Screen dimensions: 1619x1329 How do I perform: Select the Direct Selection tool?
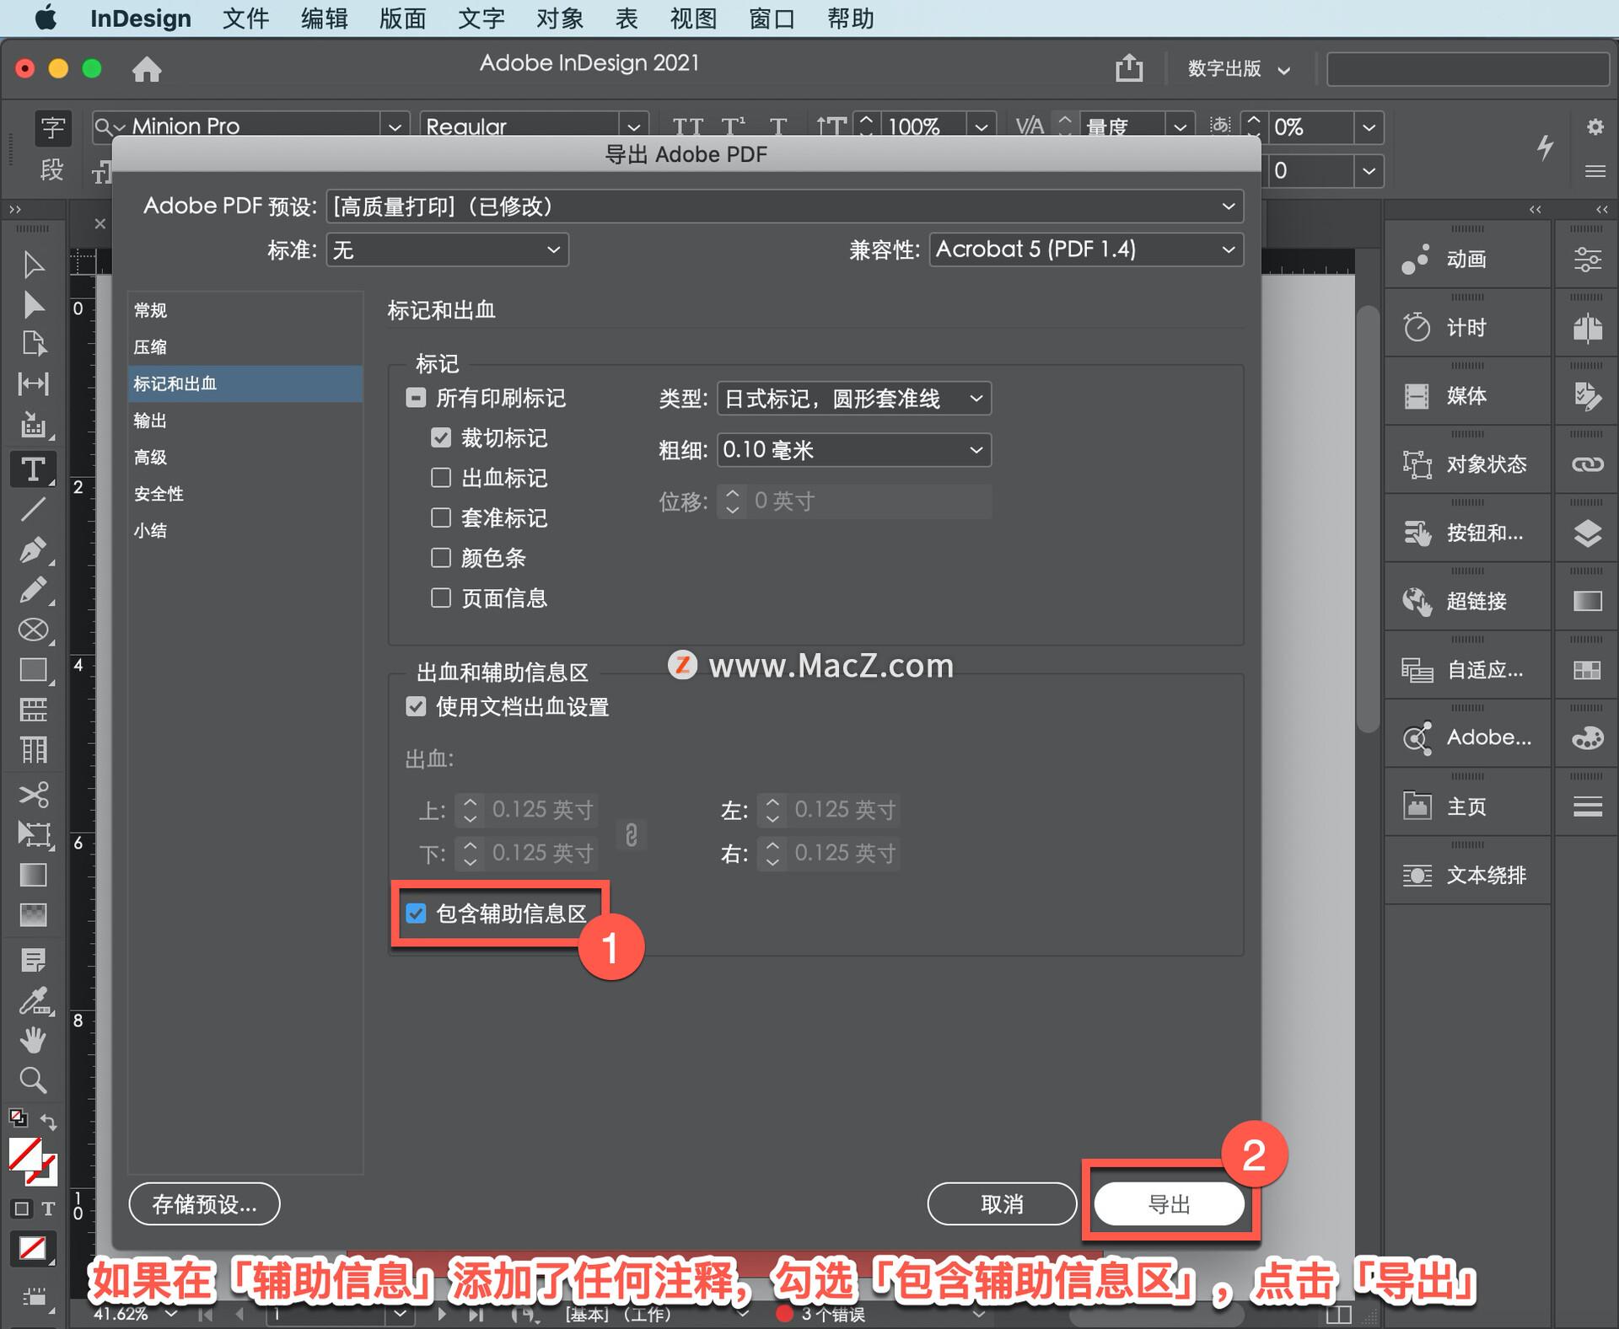click(x=33, y=304)
